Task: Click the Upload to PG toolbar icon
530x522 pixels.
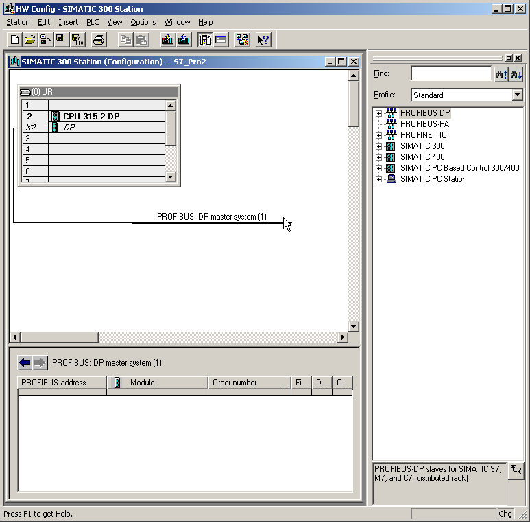Action: coord(184,40)
